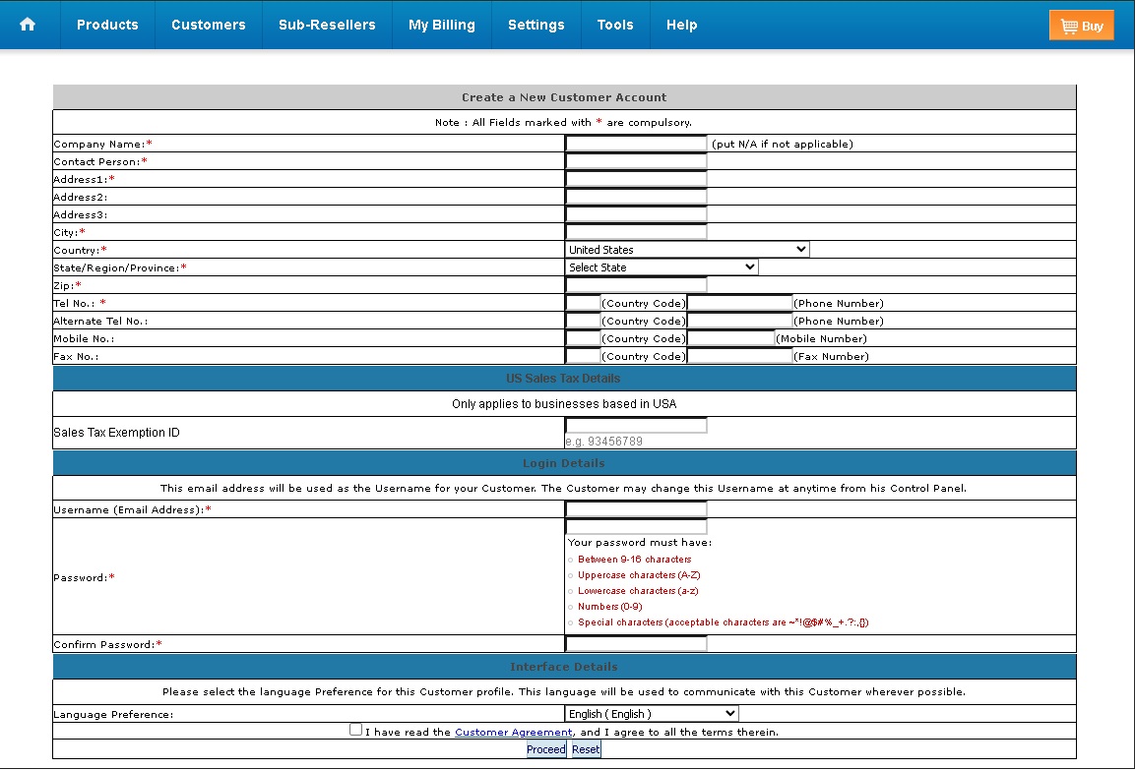
Task: Go to the home icon
Action: (28, 25)
